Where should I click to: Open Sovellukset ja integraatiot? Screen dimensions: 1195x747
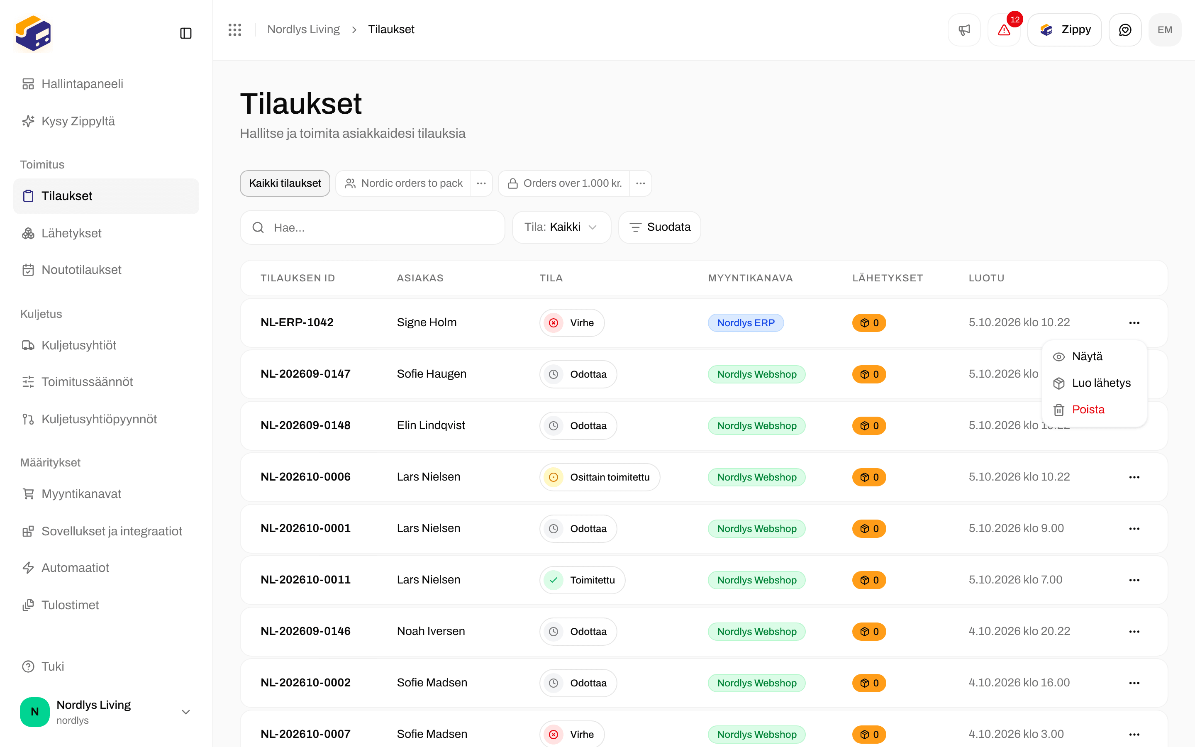pyautogui.click(x=106, y=531)
